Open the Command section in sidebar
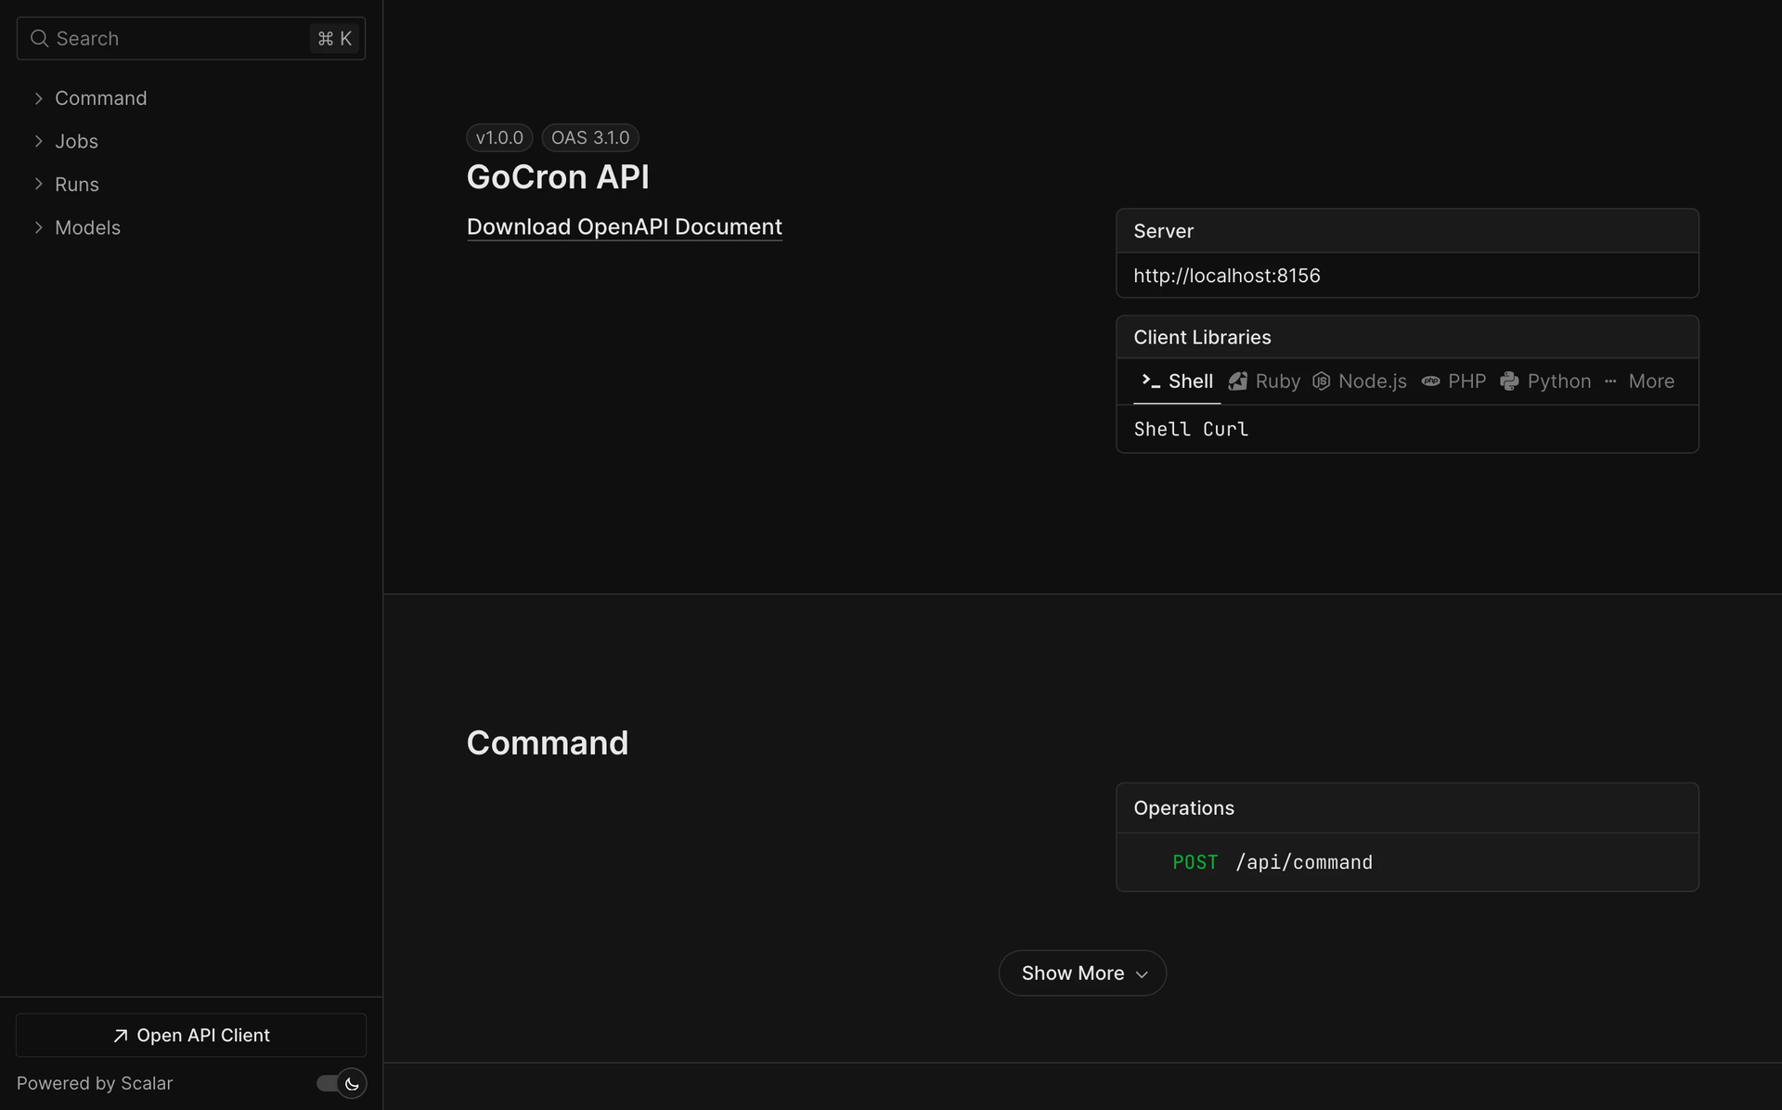The height and width of the screenshot is (1110, 1782). pyautogui.click(x=101, y=98)
